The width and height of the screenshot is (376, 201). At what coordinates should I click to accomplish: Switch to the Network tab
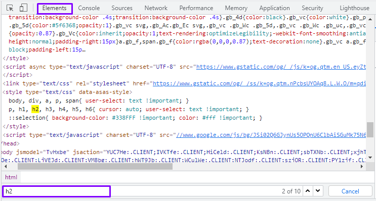156,8
